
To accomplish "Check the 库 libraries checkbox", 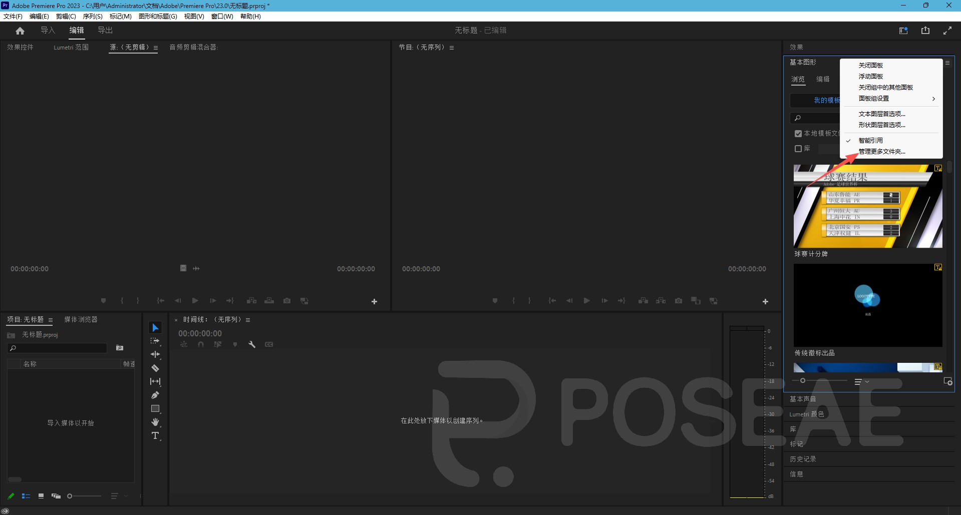I will click(798, 149).
